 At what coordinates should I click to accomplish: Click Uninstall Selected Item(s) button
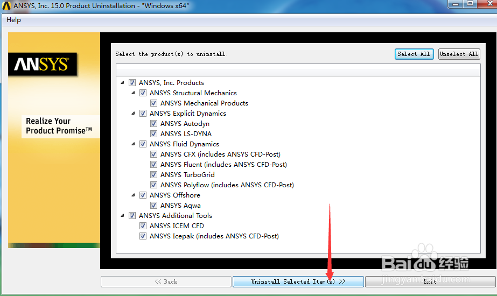[x=298, y=281]
